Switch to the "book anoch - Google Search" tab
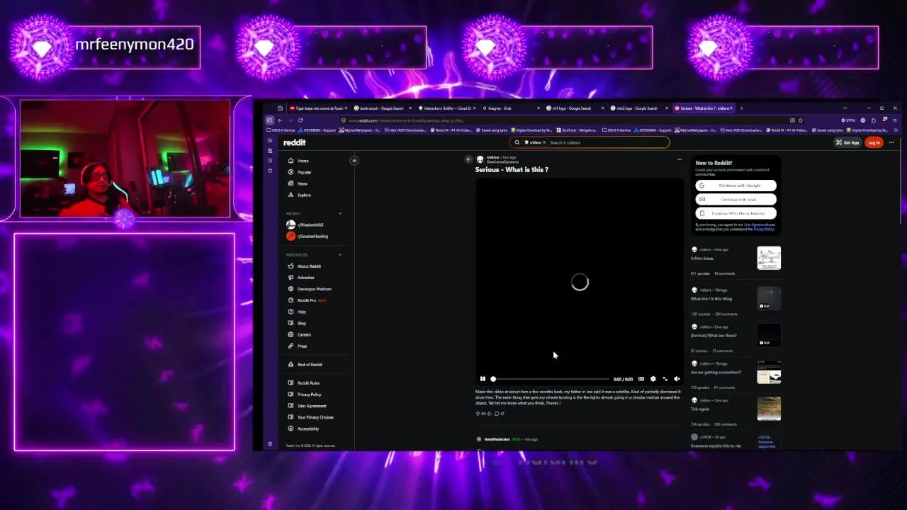Screen dimensions: 907x510 (382, 108)
